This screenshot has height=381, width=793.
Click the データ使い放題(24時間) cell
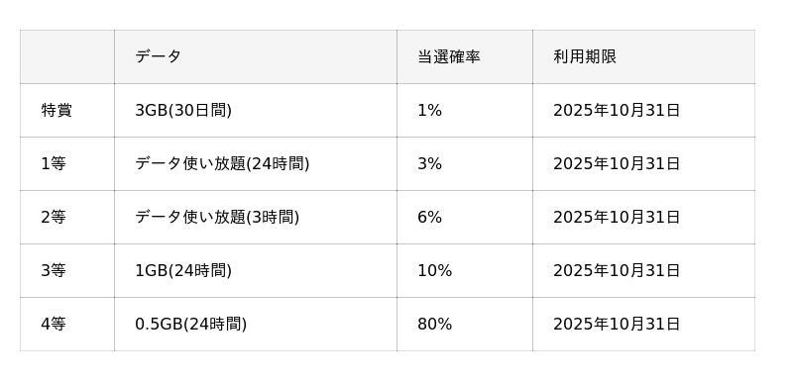tap(222, 163)
